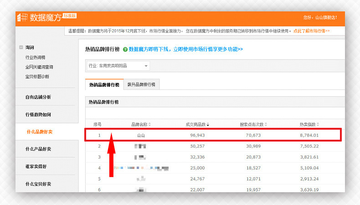The width and height of the screenshot is (360, 205).
Task: Click the 7,505.22 cell
Action: [309, 146]
